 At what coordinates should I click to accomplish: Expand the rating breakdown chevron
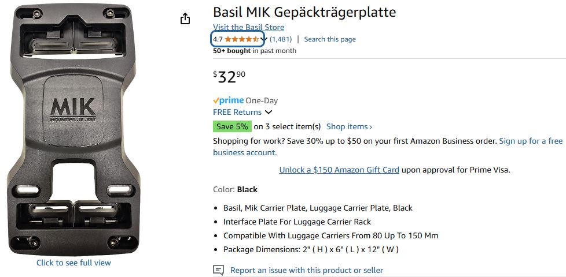[x=264, y=40]
